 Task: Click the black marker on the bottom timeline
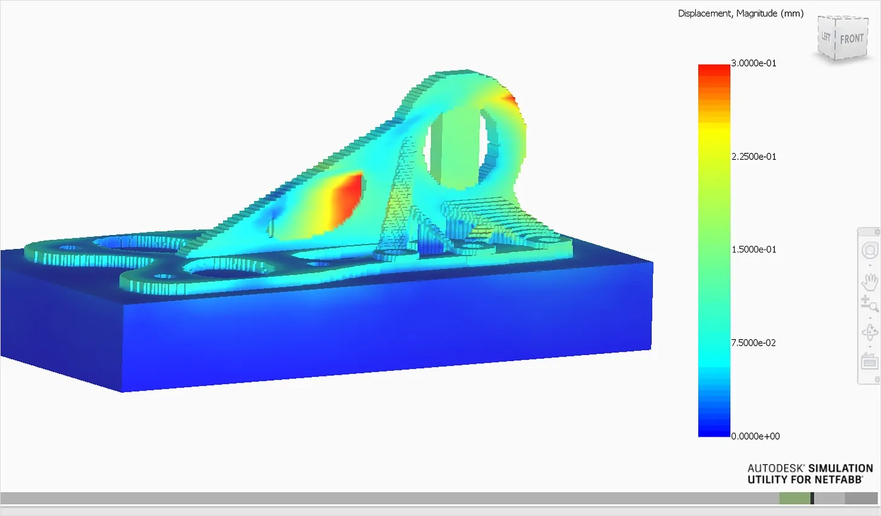coord(812,498)
